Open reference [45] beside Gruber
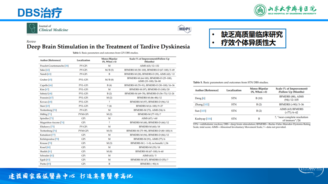The height and width of the screenshot is (184, 328). 50,80
